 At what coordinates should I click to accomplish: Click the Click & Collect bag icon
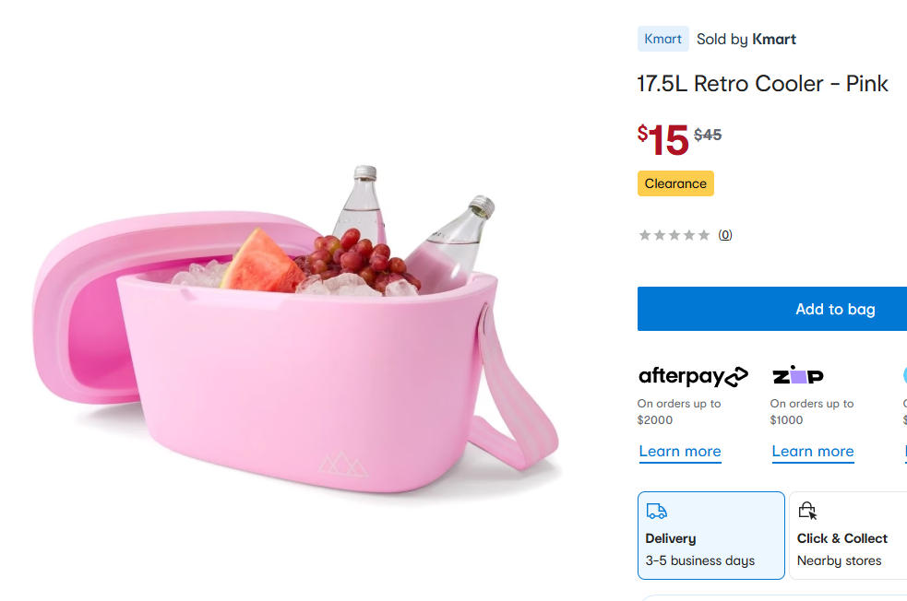[x=807, y=512]
